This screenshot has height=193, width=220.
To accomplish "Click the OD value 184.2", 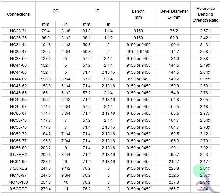I will tap(46, 134).
